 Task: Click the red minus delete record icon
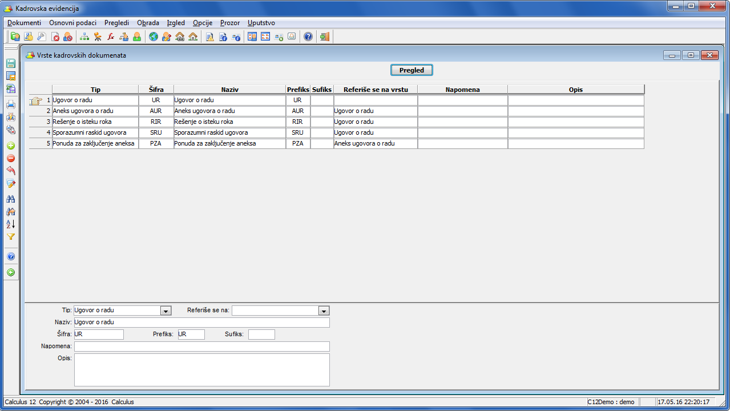[x=10, y=158]
